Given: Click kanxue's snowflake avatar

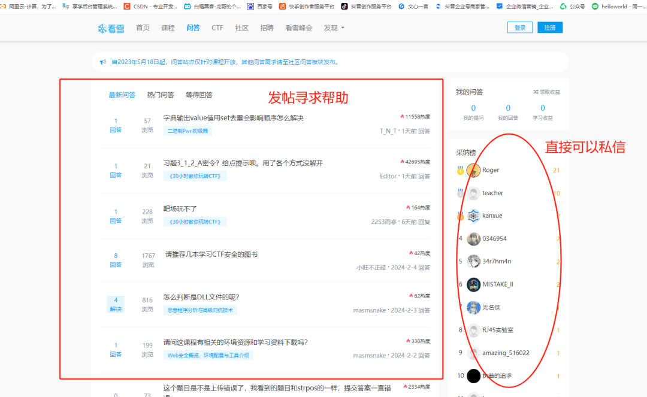Looking at the screenshot, I should click(x=473, y=216).
